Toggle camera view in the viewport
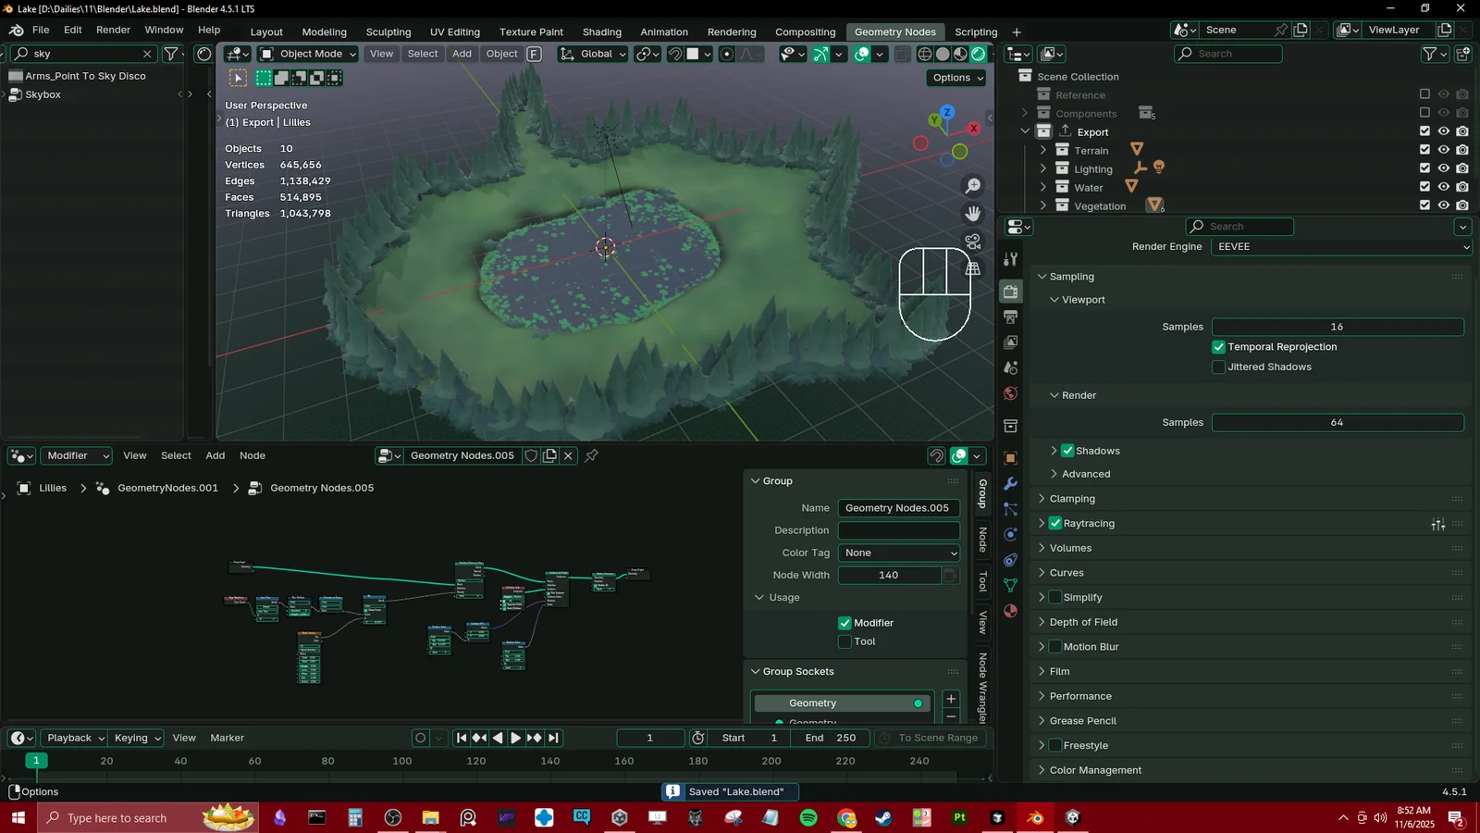The width and height of the screenshot is (1480, 833). pyautogui.click(x=973, y=242)
